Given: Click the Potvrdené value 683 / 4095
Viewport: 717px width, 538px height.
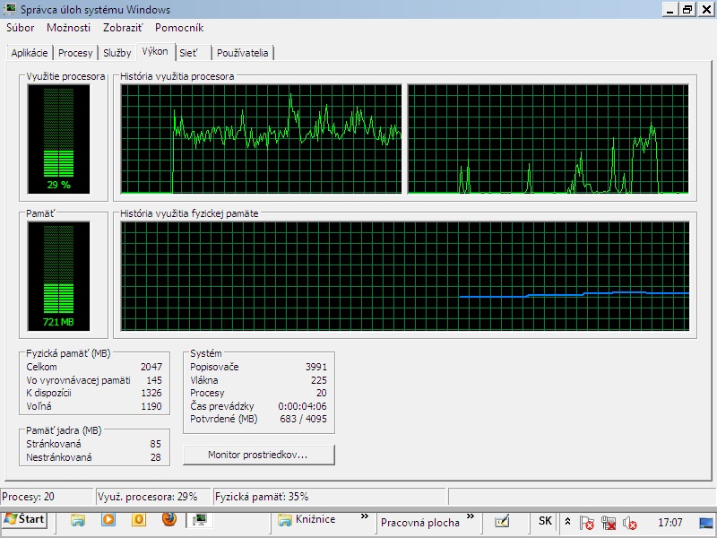Looking at the screenshot, I should pos(303,419).
